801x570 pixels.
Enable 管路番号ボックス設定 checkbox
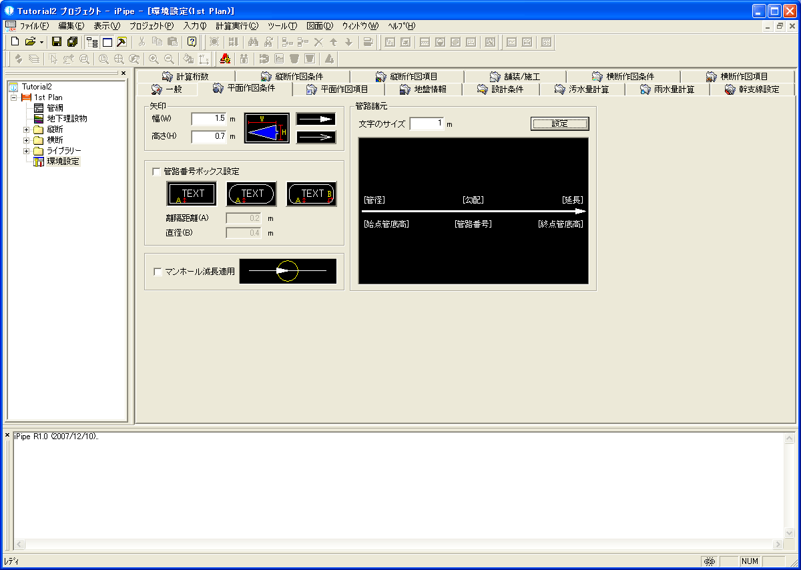tap(156, 172)
